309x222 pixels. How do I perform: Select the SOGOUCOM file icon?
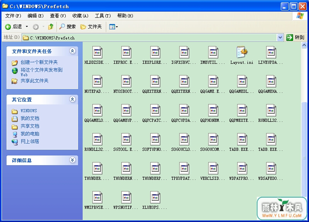(x=213, y=139)
